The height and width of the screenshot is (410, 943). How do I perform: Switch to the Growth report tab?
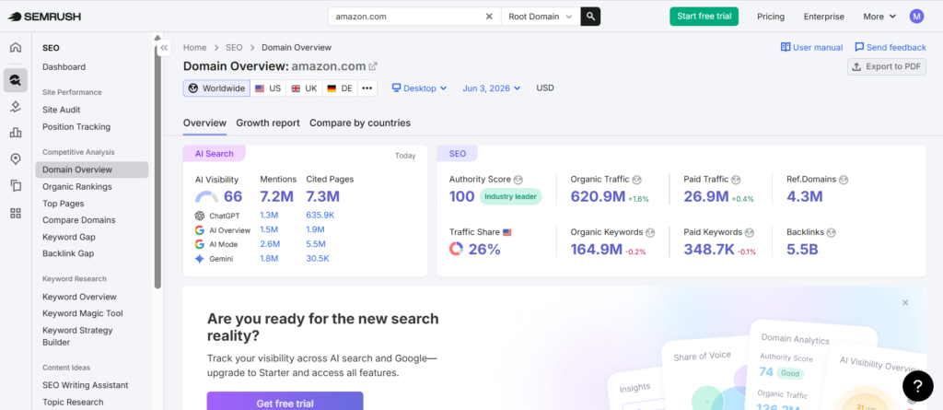coord(268,123)
